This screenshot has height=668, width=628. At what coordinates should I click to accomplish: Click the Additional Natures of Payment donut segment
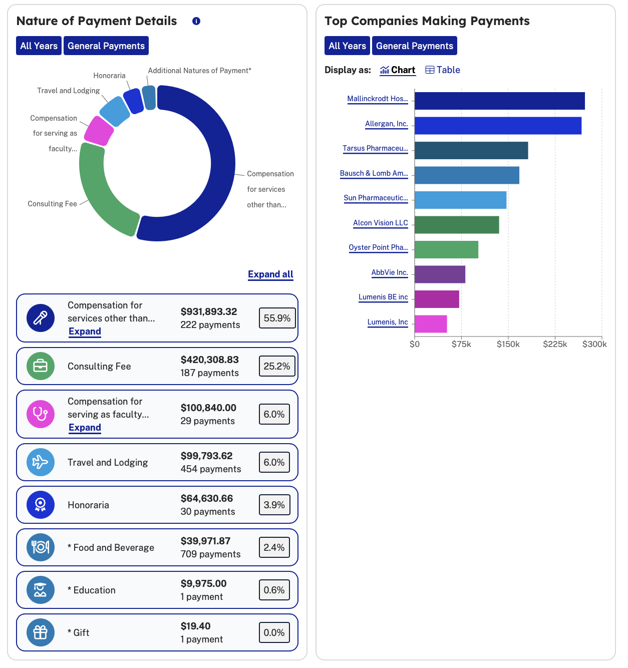tap(149, 98)
